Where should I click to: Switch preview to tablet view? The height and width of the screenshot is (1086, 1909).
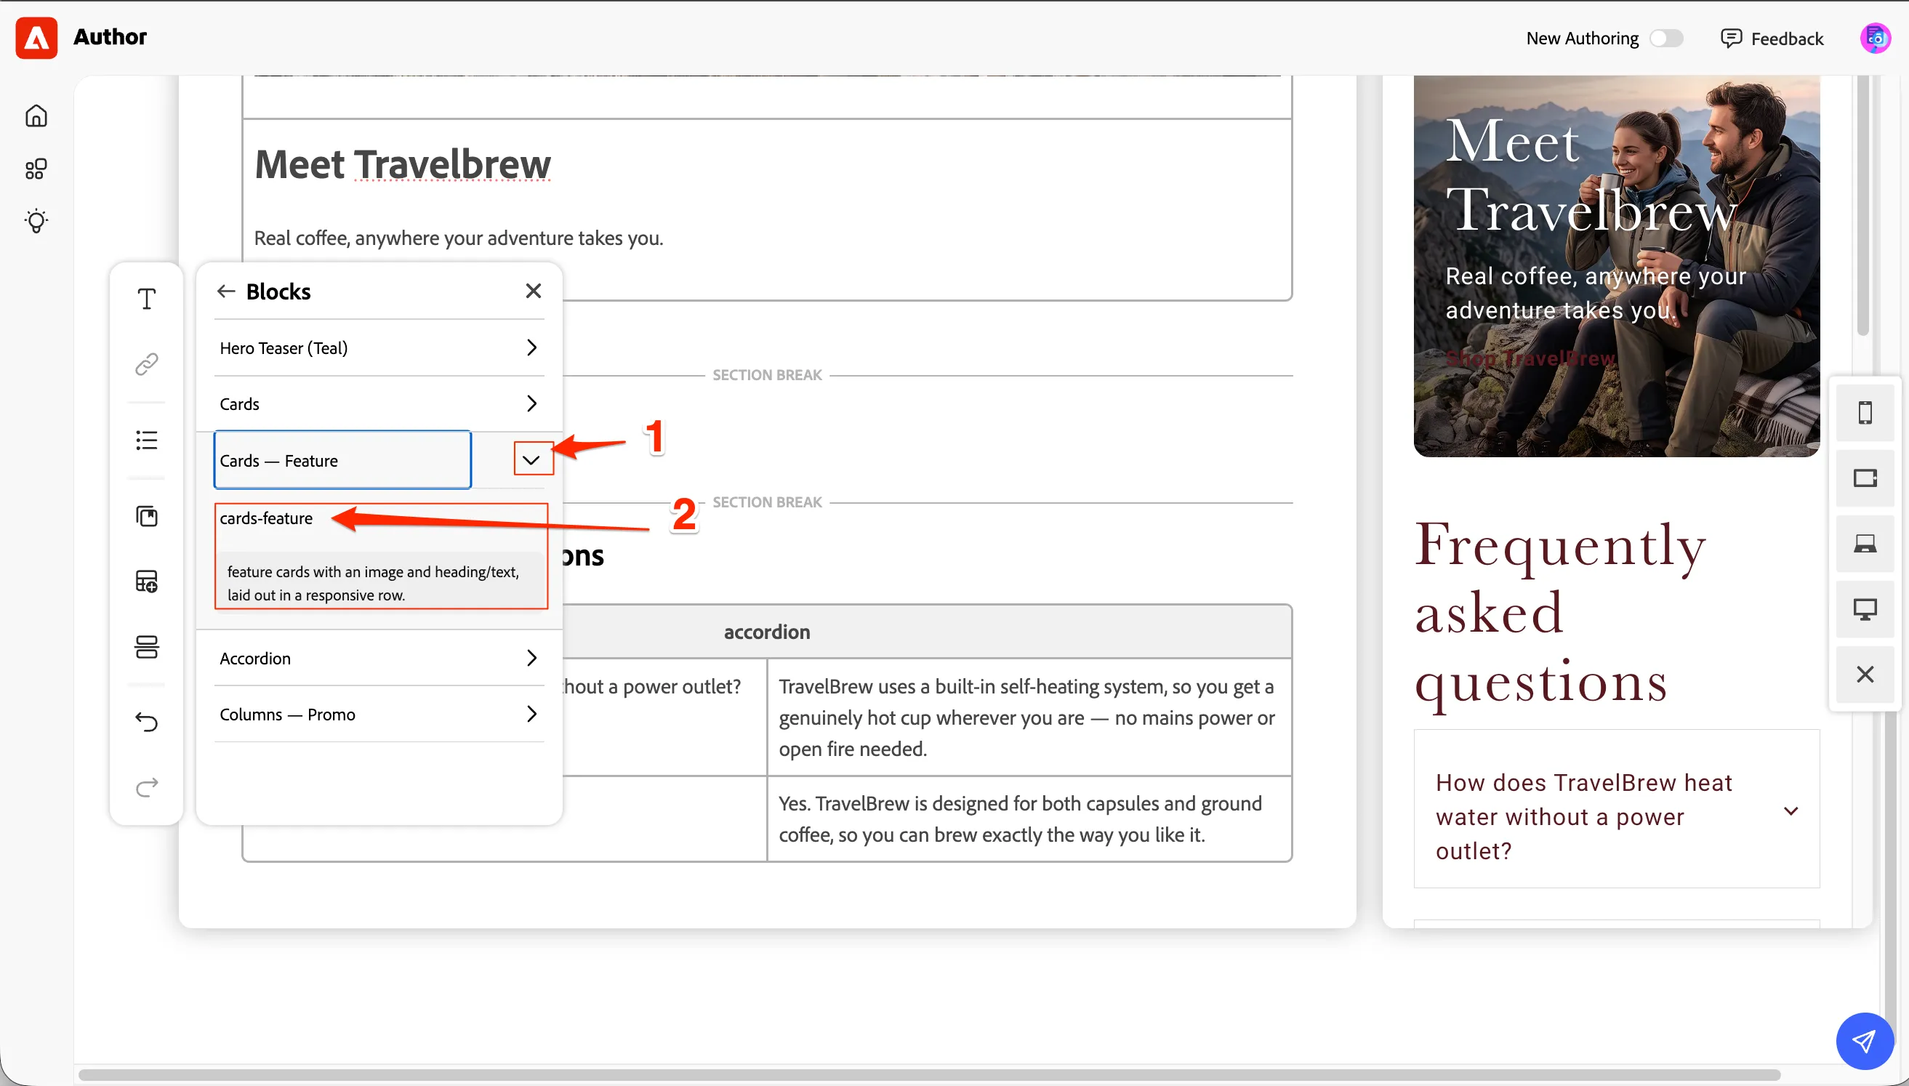[x=1865, y=478]
